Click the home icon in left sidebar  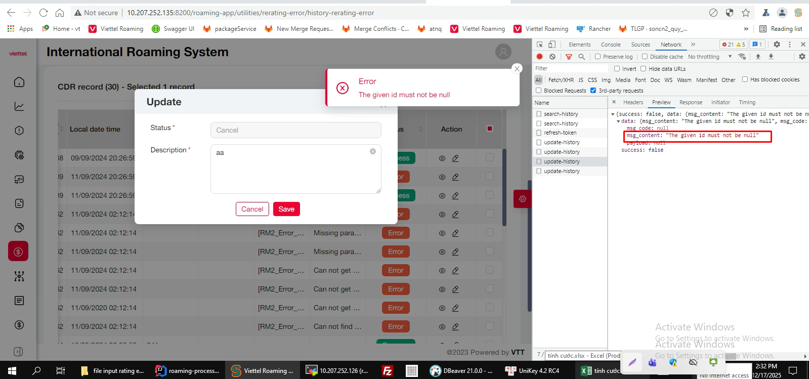[x=19, y=82]
